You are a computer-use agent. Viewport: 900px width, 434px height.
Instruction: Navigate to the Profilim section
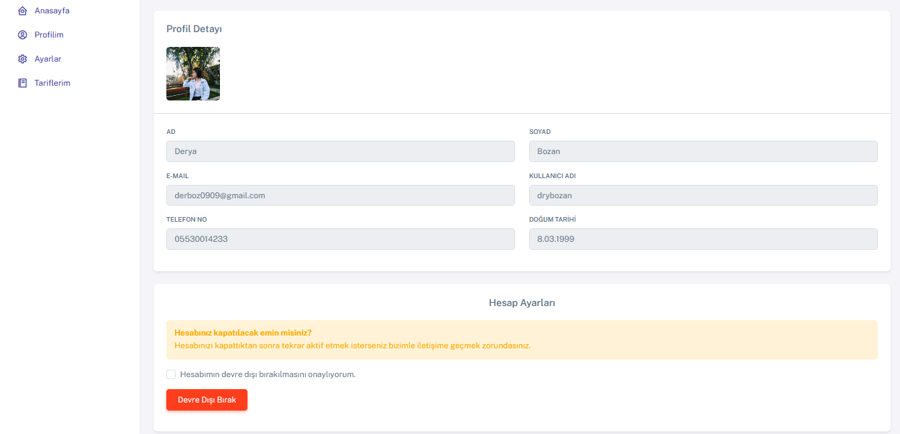50,34
